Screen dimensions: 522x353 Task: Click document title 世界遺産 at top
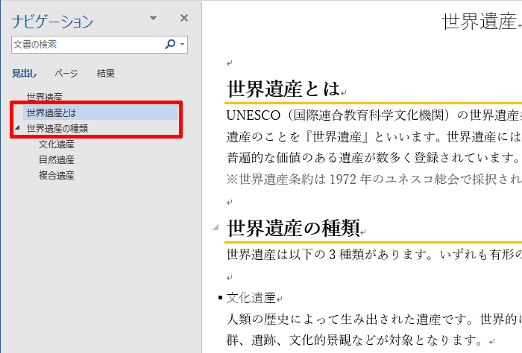479,22
